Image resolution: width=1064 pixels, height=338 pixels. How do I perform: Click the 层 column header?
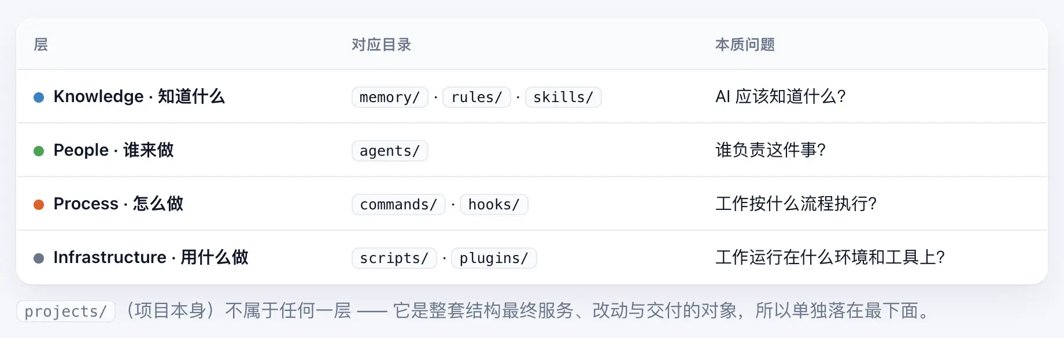[x=41, y=44]
